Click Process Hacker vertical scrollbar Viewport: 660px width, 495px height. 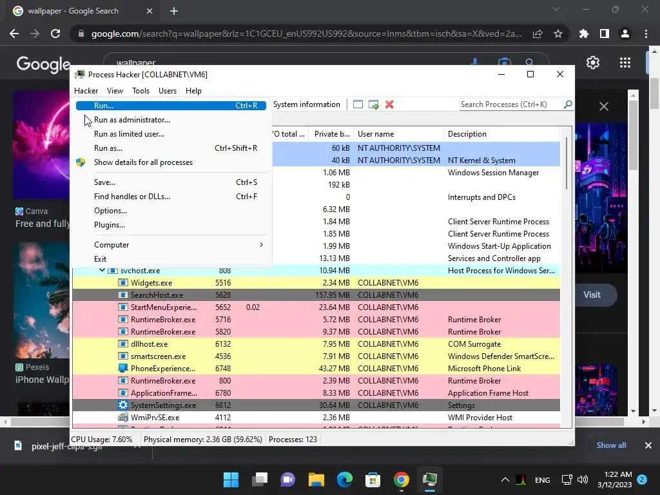[x=567, y=164]
